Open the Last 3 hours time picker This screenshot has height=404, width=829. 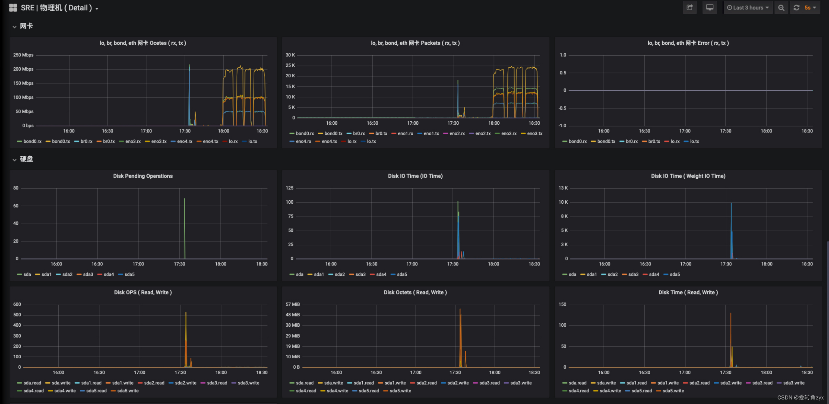[x=748, y=8]
